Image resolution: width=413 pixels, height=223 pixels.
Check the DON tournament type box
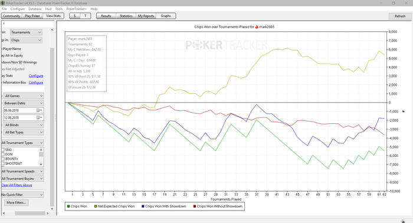(x=3, y=155)
